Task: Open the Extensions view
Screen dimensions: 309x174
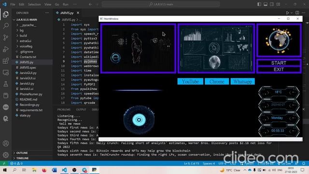Action: pos(6,61)
